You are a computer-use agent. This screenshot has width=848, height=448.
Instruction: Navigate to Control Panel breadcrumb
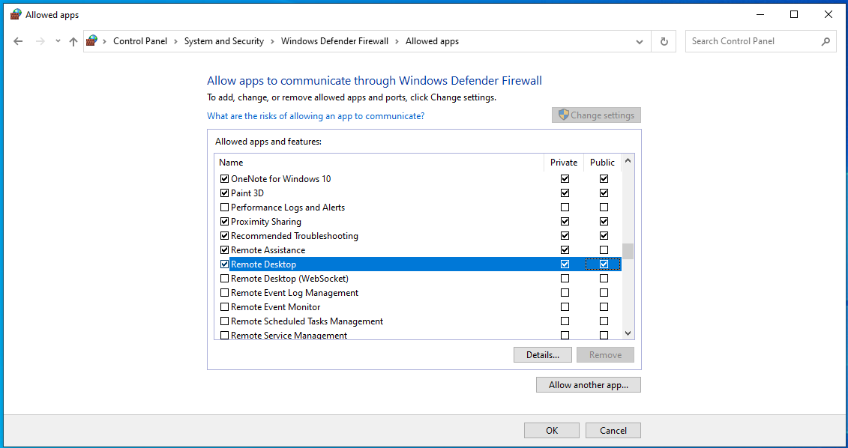140,41
